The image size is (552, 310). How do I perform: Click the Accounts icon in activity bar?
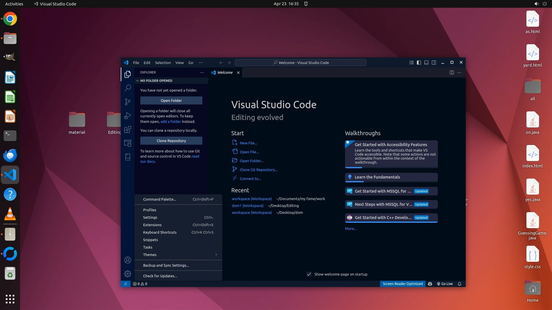[128, 260]
